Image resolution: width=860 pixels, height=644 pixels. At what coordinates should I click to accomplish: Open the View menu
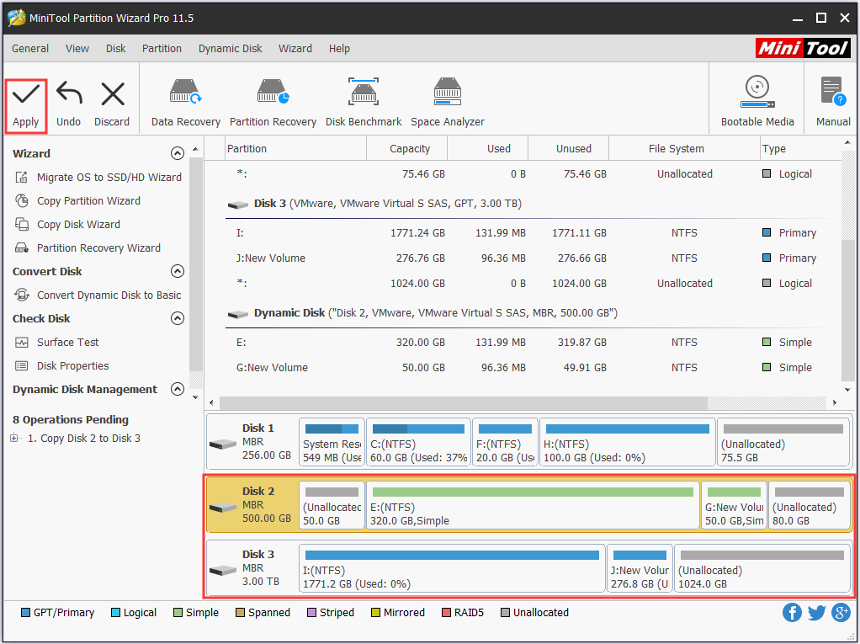coord(77,48)
